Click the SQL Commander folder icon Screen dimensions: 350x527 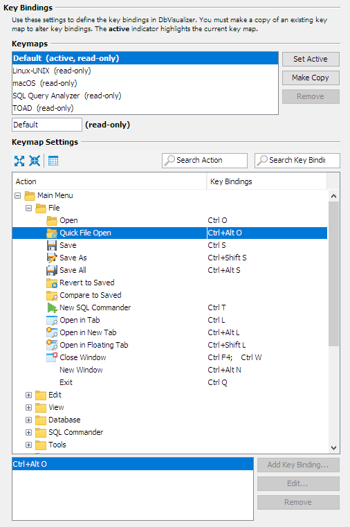click(x=41, y=432)
